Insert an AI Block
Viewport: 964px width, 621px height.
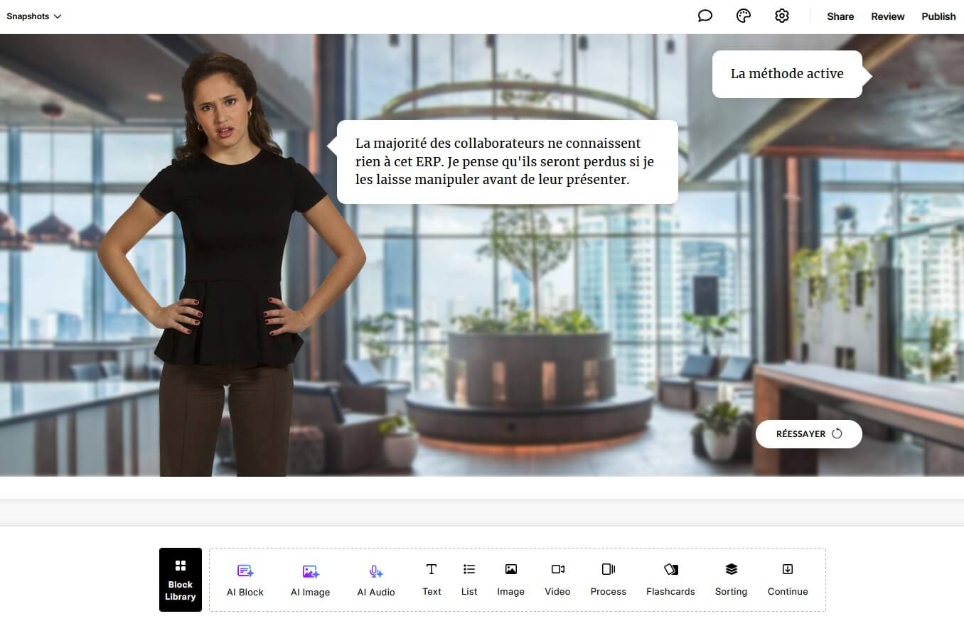[245, 580]
